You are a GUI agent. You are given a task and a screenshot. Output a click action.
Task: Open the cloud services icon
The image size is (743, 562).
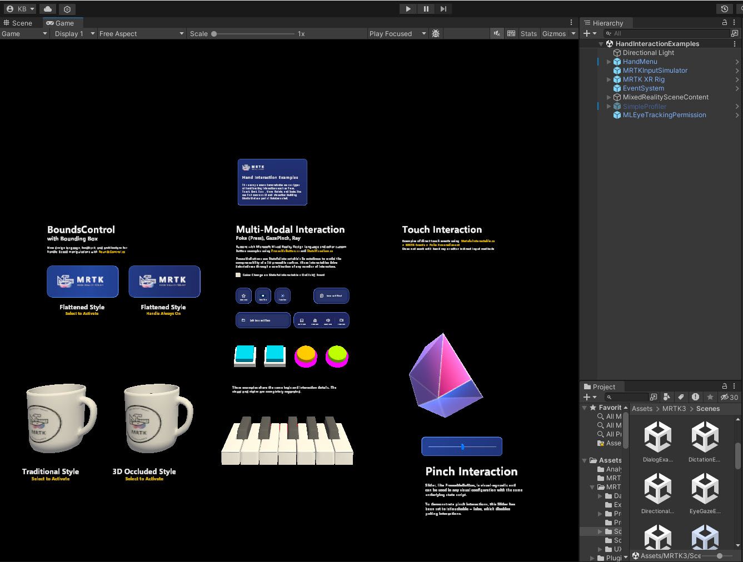pyautogui.click(x=48, y=9)
